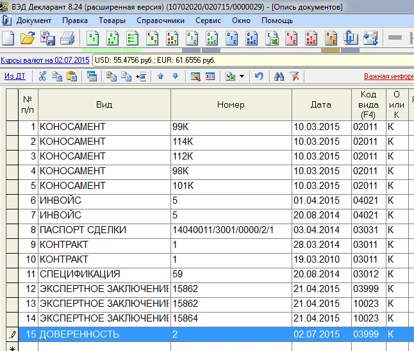Move row up with blue arrow
This screenshot has width=414, height=351.
click(160, 76)
